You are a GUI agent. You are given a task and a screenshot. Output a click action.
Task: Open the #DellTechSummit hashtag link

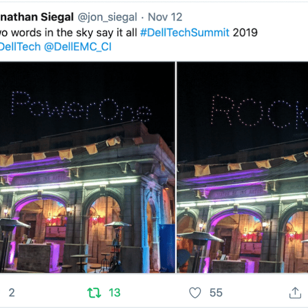click(185, 33)
